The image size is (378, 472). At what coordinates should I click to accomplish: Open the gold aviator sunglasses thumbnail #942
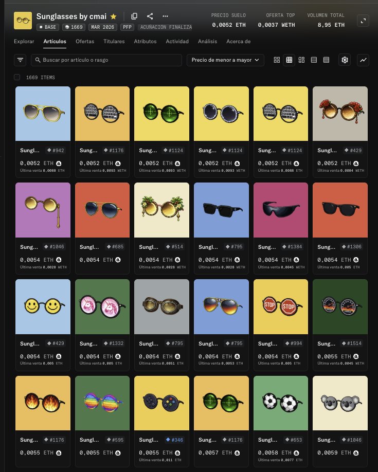pos(43,114)
